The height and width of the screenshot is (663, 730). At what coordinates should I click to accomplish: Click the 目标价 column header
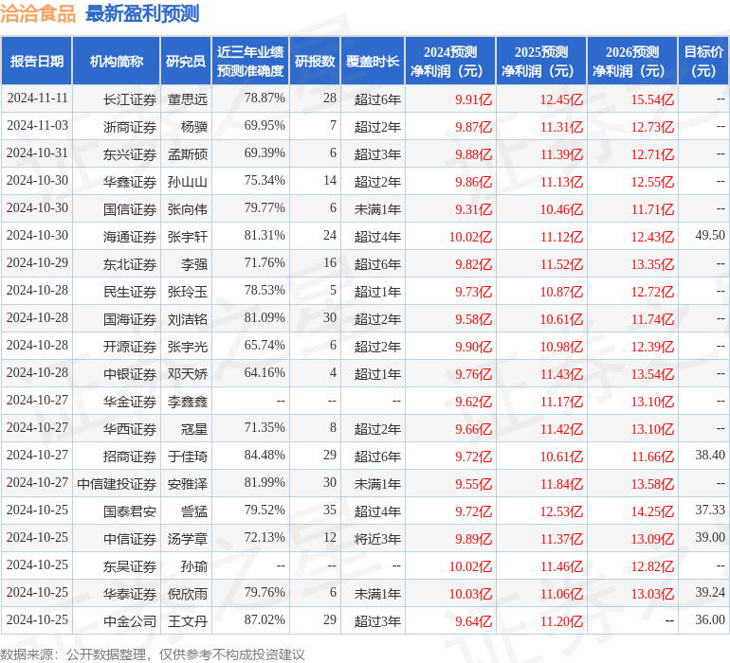pyautogui.click(x=703, y=61)
